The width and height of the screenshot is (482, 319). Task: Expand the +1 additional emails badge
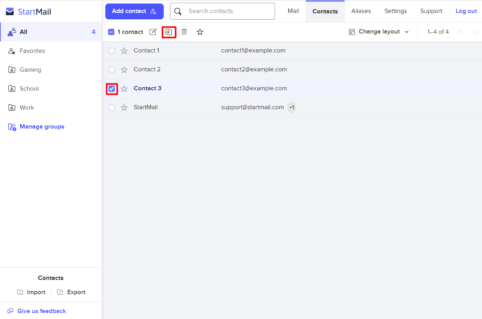click(291, 107)
